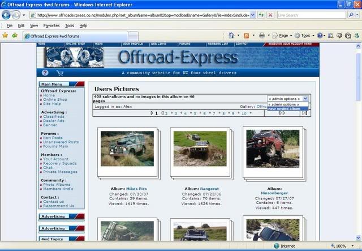Click Online Shop sidebar link

(55, 100)
